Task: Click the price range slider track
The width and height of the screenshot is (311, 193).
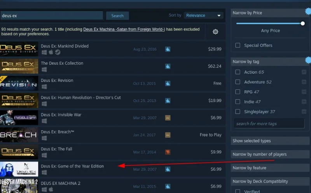Action: (x=269, y=24)
